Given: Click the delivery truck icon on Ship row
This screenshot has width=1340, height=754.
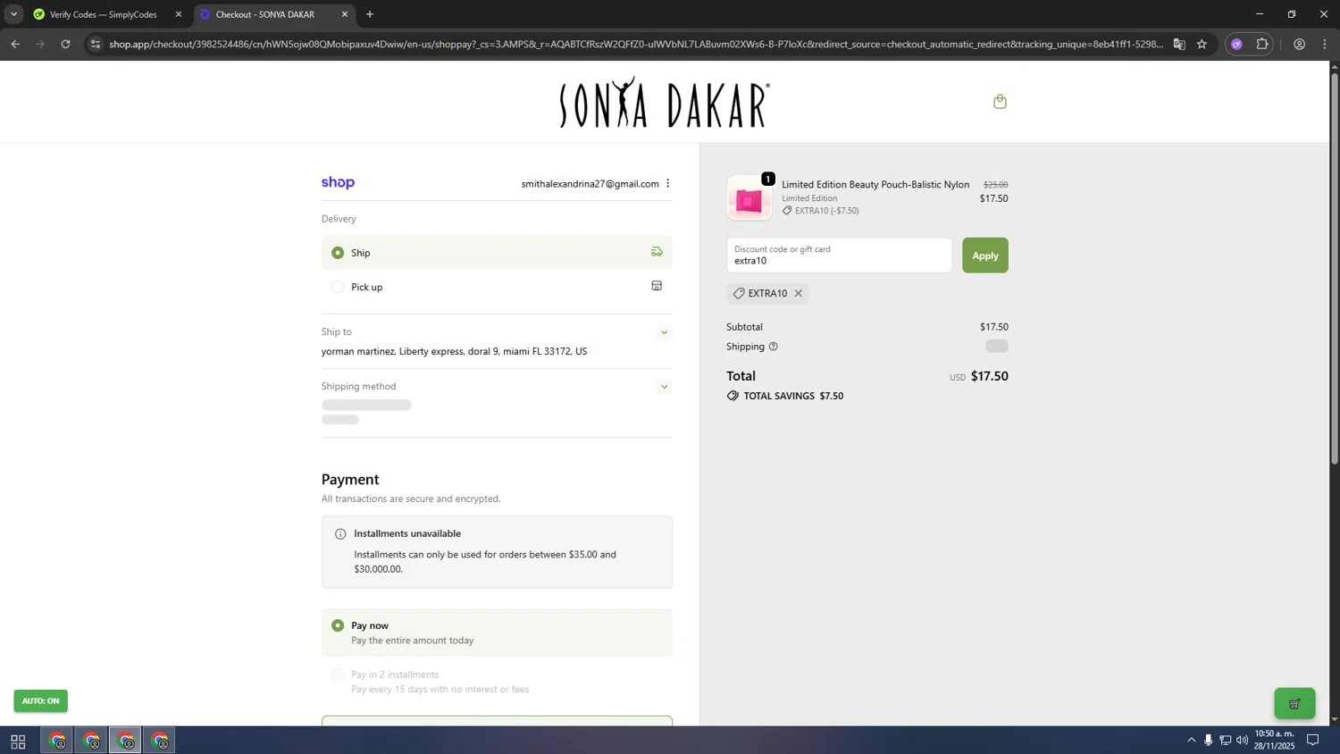Looking at the screenshot, I should pos(657,252).
